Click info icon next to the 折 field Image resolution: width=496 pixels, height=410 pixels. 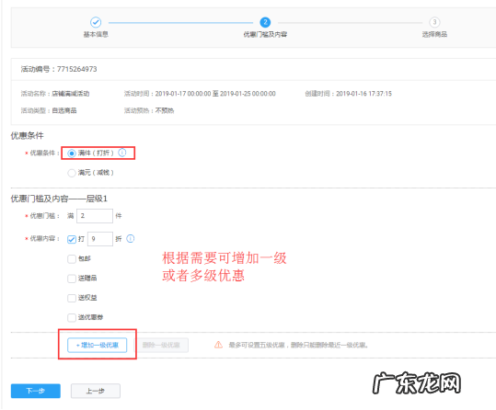pos(131,238)
